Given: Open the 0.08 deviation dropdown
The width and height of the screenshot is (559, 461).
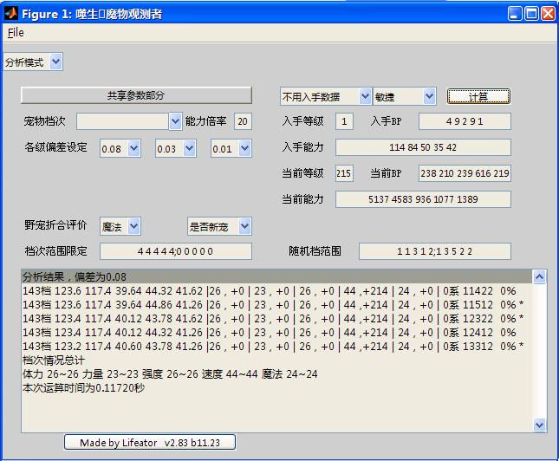Looking at the screenshot, I should tap(120, 149).
